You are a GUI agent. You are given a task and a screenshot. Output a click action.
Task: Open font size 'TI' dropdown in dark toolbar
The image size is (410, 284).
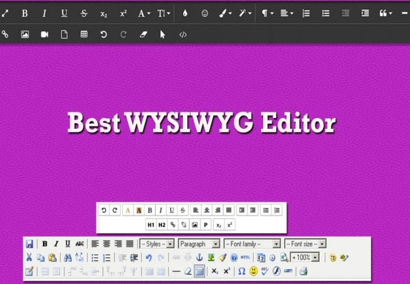pos(164,13)
